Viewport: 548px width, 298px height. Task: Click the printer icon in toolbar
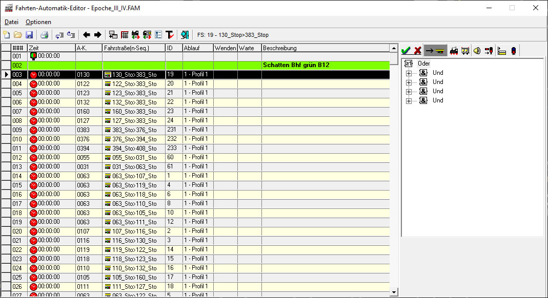(44, 35)
